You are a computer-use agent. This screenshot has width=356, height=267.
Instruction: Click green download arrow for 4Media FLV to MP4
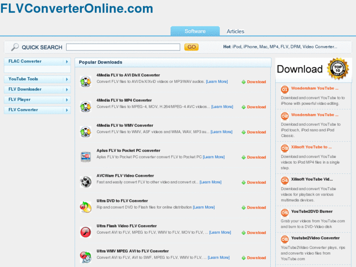click(x=243, y=107)
